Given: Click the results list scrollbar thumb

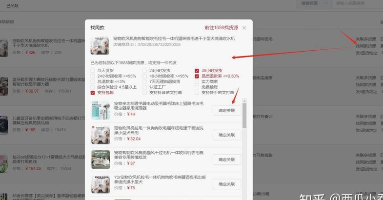Looking at the screenshot, I should click(244, 116).
